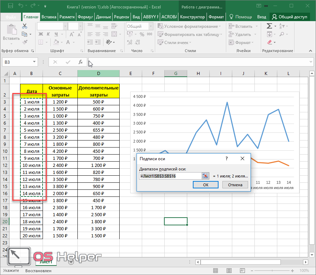This screenshot has height=275, width=316.
Task: Click the AutoSum sigma icon
Action: pos(269,26)
